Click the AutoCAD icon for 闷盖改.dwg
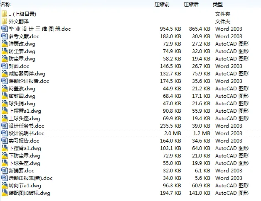This screenshot has width=261, height=201. coord(5,88)
